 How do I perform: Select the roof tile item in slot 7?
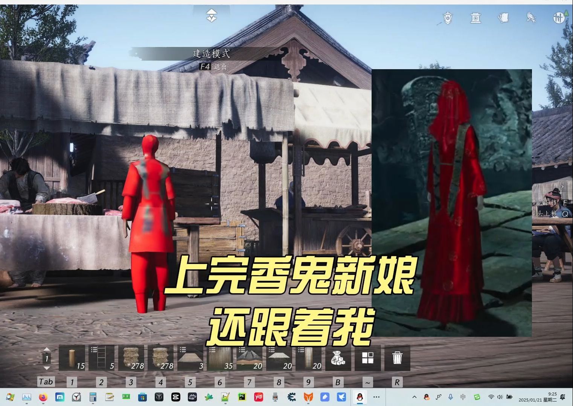pos(250,358)
